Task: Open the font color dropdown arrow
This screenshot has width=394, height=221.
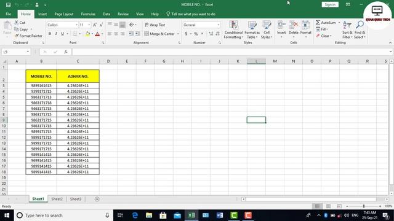Action: coord(102,34)
